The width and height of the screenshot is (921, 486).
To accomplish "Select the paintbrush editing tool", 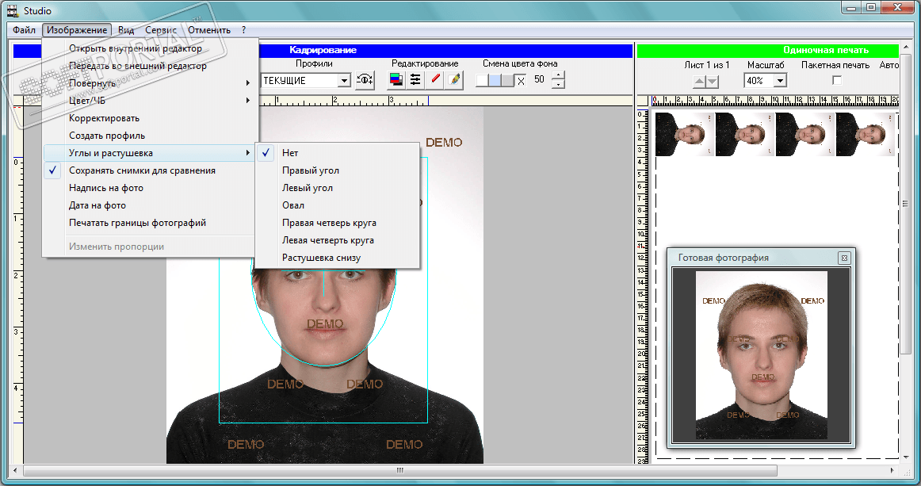I will [453, 80].
